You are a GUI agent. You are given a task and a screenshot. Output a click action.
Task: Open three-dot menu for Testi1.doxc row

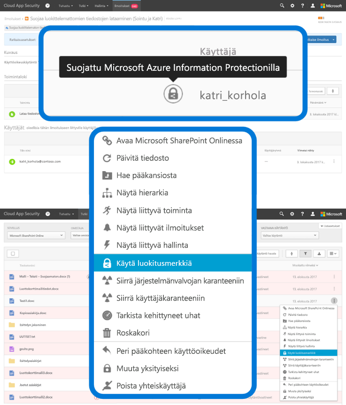click(x=334, y=301)
